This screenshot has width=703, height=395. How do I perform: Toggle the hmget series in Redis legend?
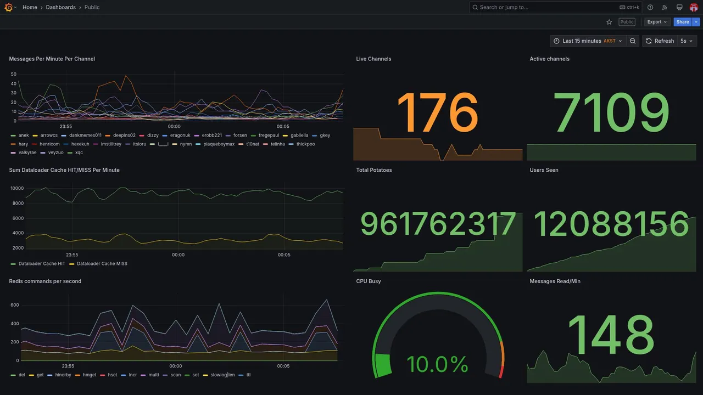pos(86,375)
